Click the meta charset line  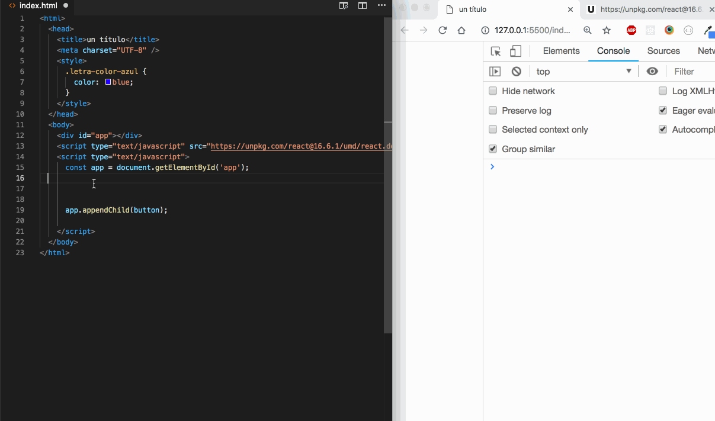coord(108,50)
